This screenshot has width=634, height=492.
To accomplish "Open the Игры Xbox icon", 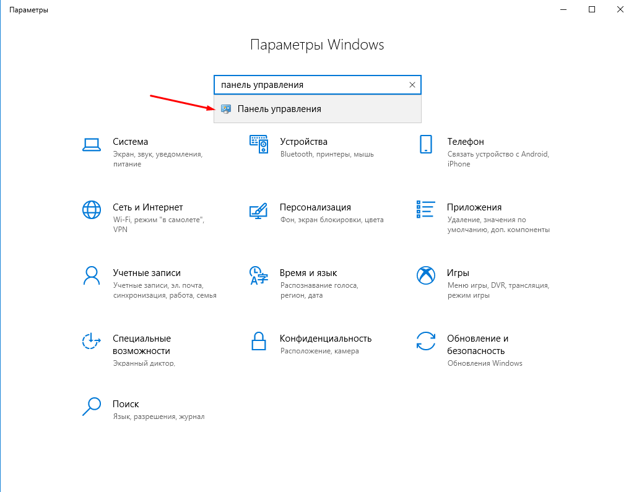I will coord(426,275).
